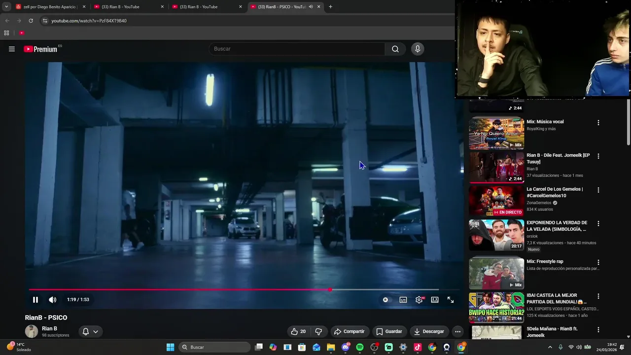Open Rian B channel avatar

tap(32, 331)
